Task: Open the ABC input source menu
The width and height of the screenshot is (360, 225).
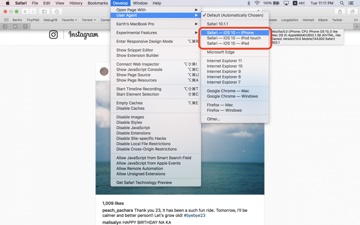Action: pos(299,3)
